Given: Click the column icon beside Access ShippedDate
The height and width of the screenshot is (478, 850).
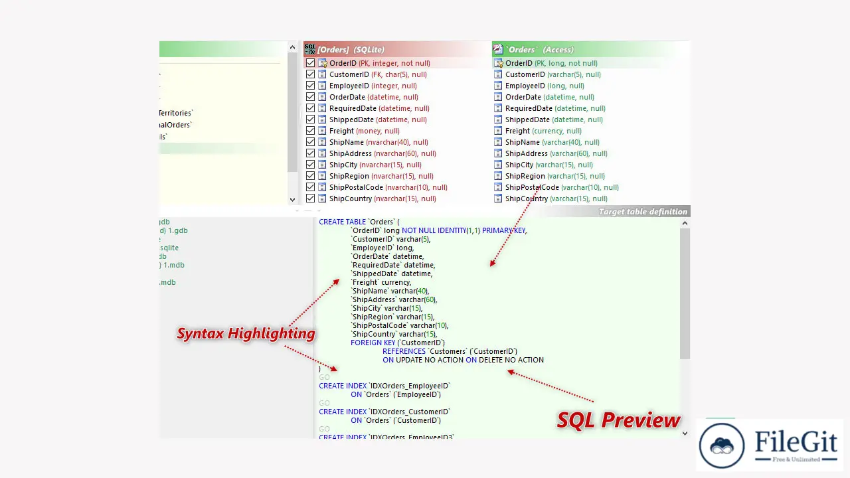Looking at the screenshot, I should coord(499,119).
